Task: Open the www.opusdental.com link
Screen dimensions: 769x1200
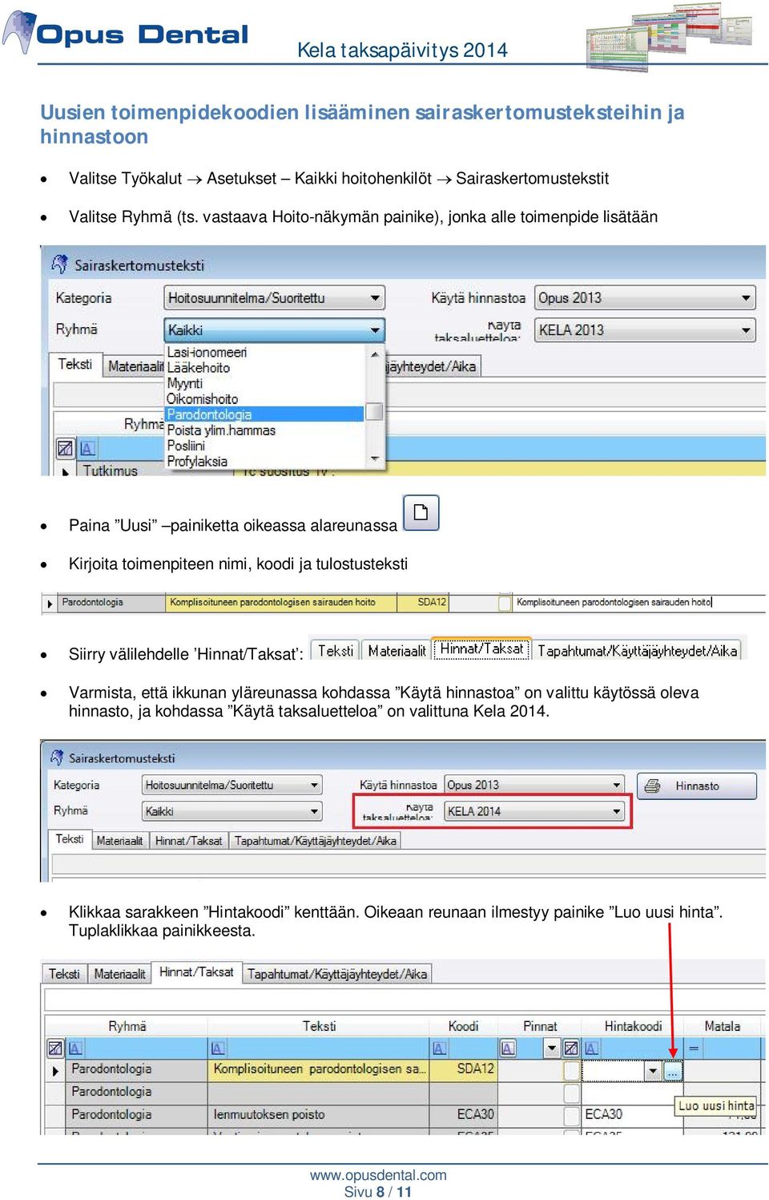Action: 378,1175
